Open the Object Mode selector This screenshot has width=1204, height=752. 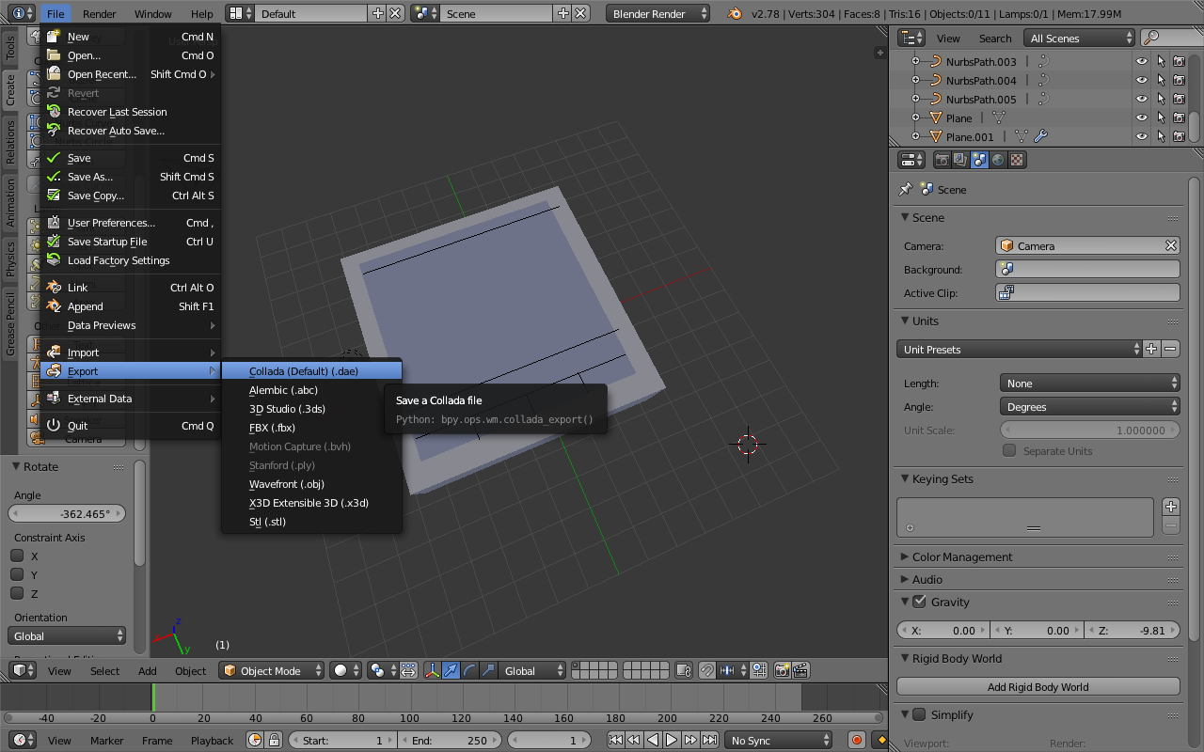(x=271, y=670)
